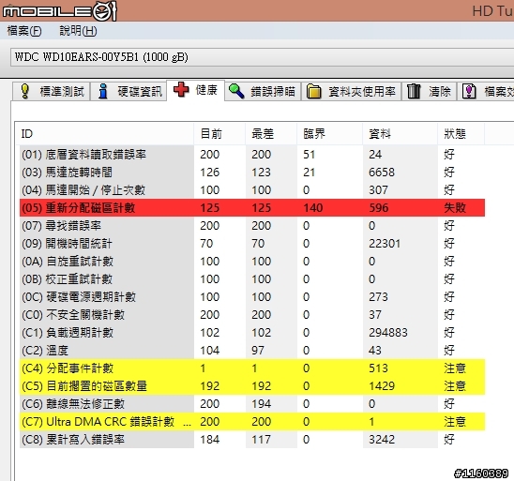The height and width of the screenshot is (481, 514).
Task: Open the WDC WD10EARS drive selector
Action: (263, 57)
